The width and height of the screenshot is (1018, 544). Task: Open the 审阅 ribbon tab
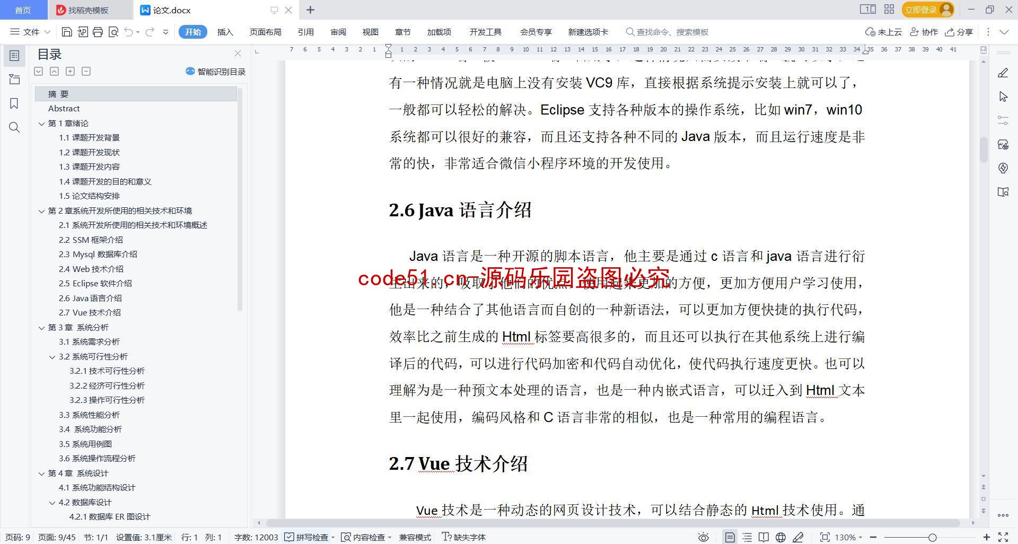[338, 32]
